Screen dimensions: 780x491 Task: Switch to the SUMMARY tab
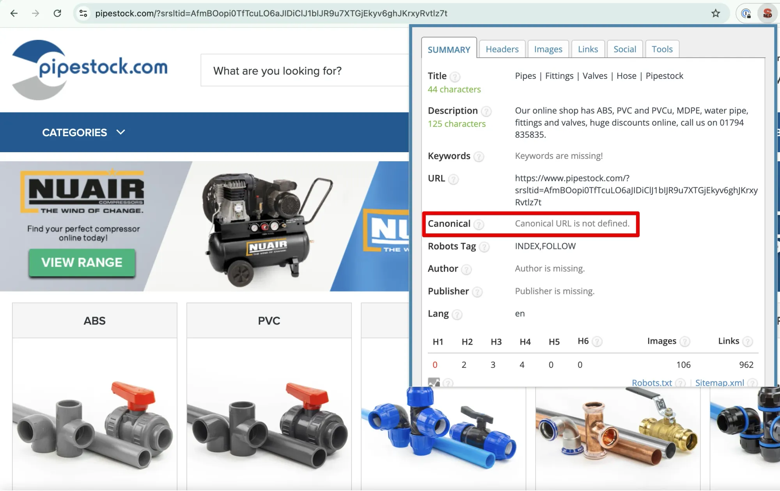449,50
